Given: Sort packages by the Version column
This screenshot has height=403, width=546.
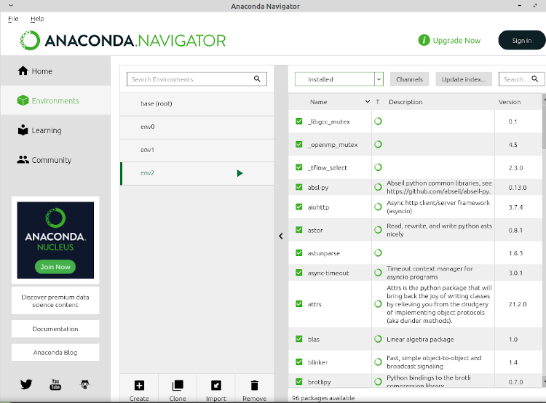Looking at the screenshot, I should pos(510,102).
